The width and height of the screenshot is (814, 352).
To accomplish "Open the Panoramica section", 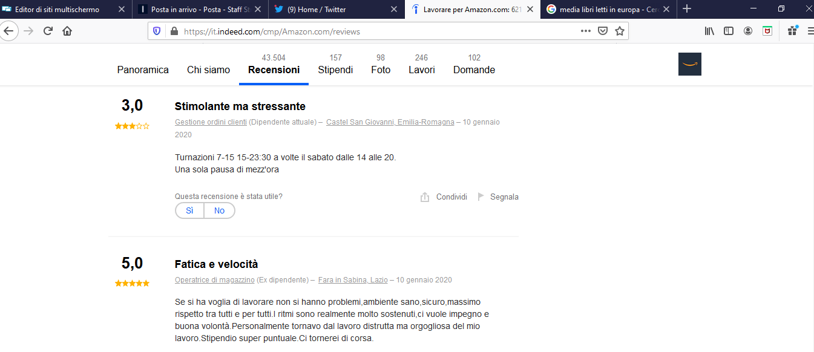I will [143, 70].
